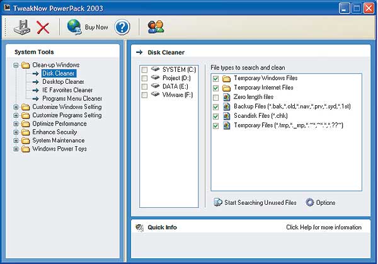Uncheck the Scandisk Files (*.chk) checkbox
This screenshot has height=264, width=378.
click(x=215, y=117)
